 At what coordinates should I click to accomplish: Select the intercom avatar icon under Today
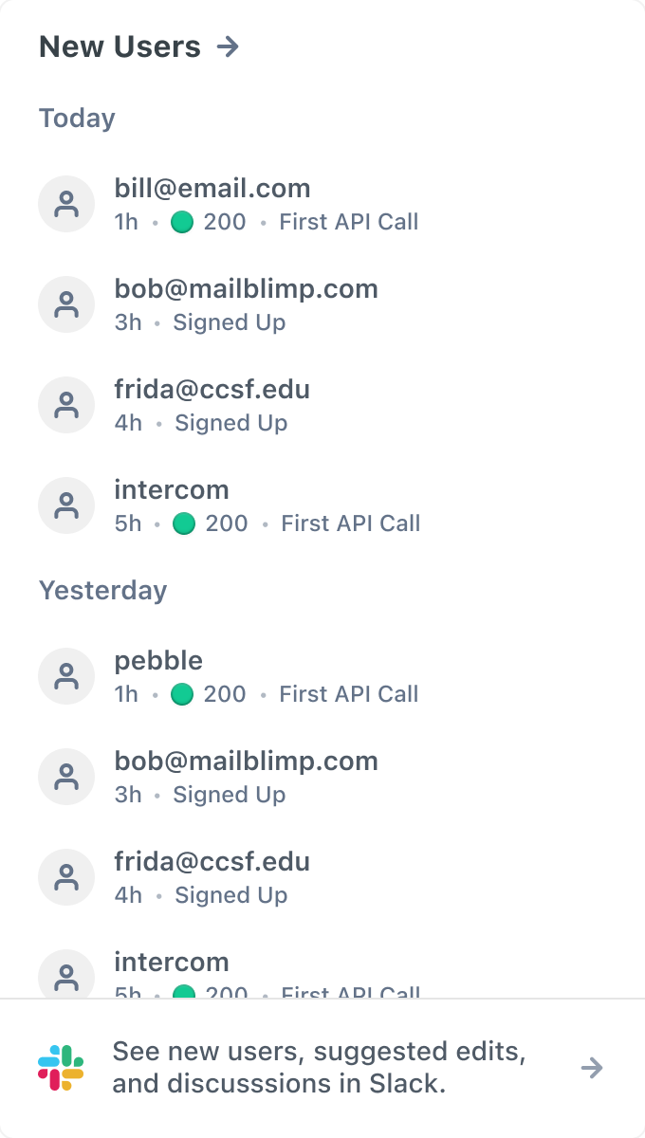pyautogui.click(x=66, y=505)
